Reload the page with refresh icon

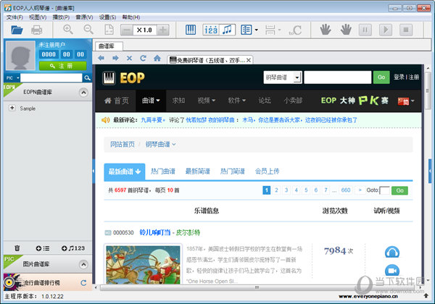143,58
